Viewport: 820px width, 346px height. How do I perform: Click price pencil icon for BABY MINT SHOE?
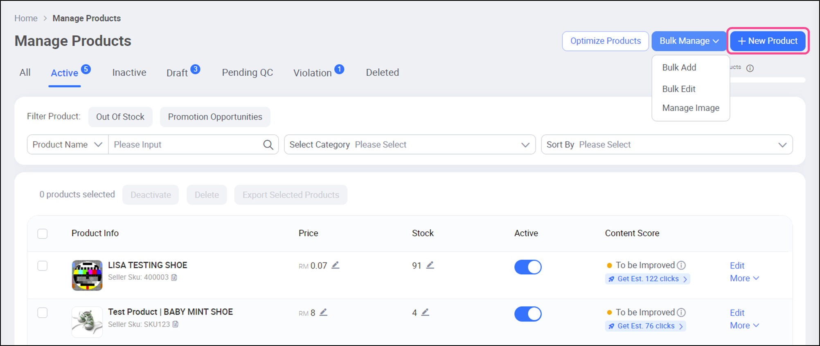(x=323, y=312)
